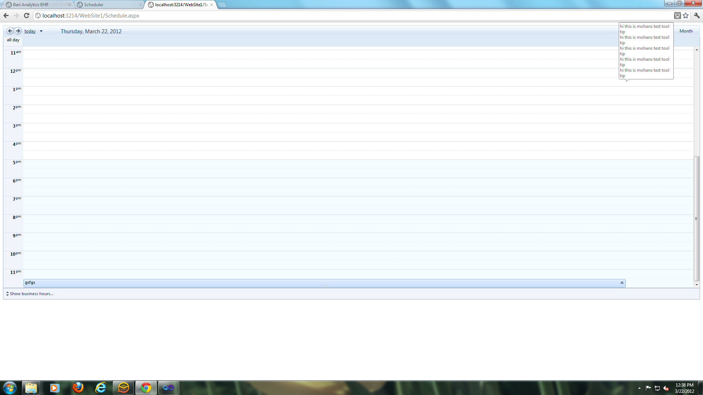Bookmark page with star icon
The width and height of the screenshot is (703, 395).
(x=686, y=15)
